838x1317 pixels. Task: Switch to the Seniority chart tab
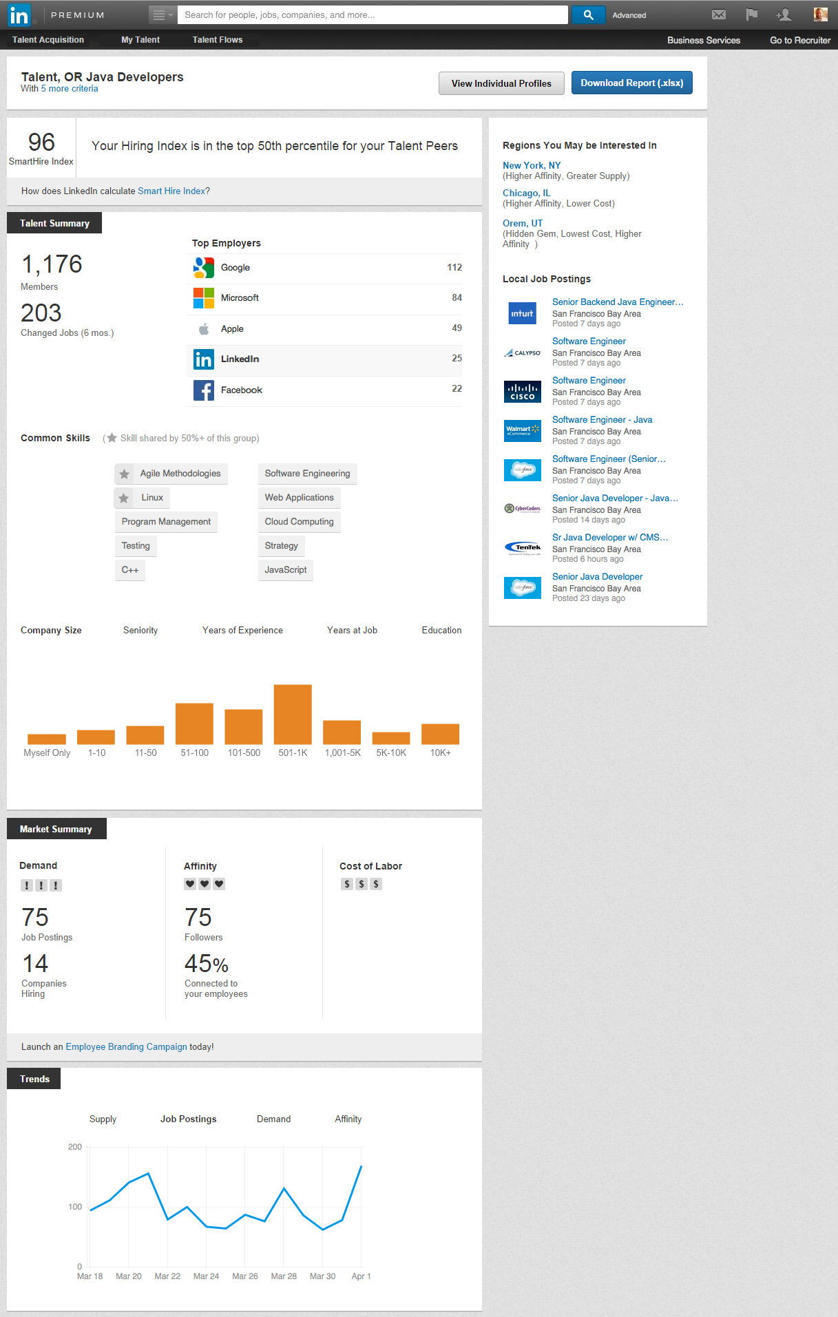click(x=140, y=631)
